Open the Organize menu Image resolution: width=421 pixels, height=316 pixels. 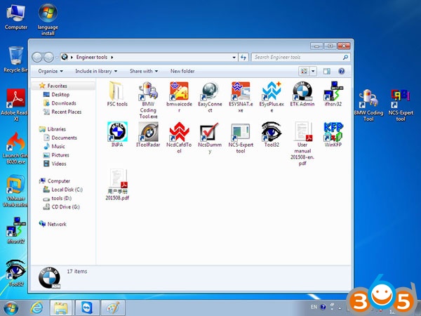51,71
